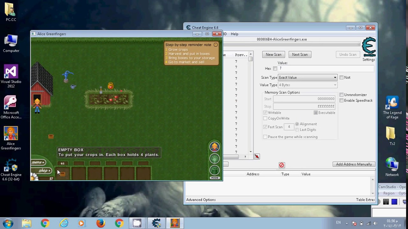The width and height of the screenshot is (408, 229).
Task: Click the watering can in game
Action: tap(73, 86)
